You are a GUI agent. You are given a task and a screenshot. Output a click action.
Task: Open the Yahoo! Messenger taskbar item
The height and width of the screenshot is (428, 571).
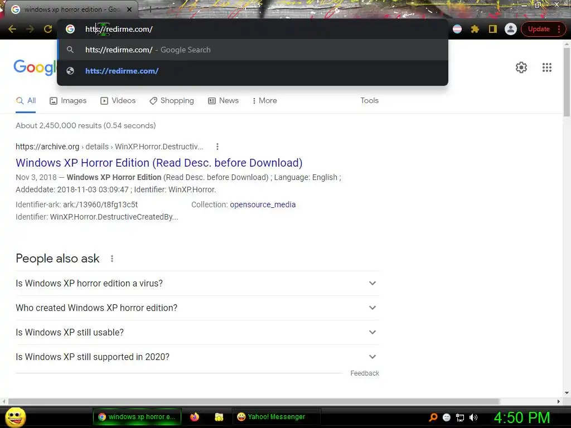[276, 417]
